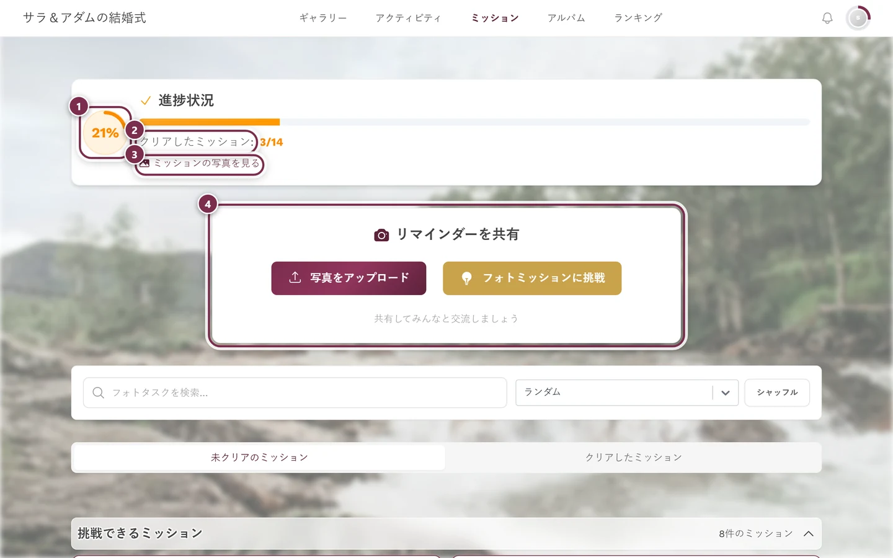
Task: Open the ミッションの写真を見る link
Action: (x=200, y=164)
